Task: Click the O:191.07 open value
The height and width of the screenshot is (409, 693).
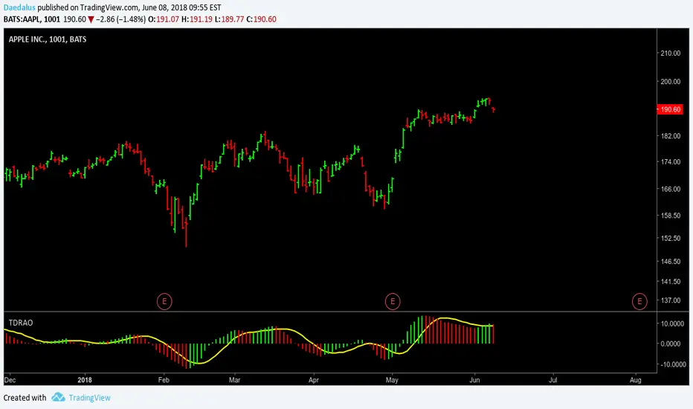Action: coord(164,19)
